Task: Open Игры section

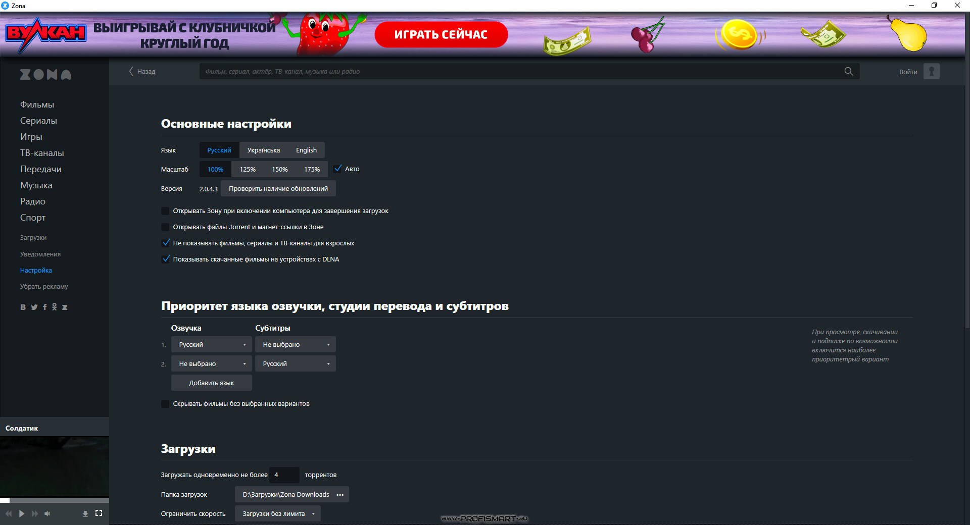Action: tap(31, 137)
